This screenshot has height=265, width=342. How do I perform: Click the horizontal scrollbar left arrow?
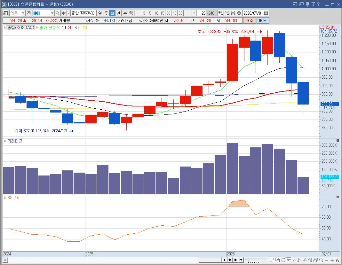tap(5, 260)
